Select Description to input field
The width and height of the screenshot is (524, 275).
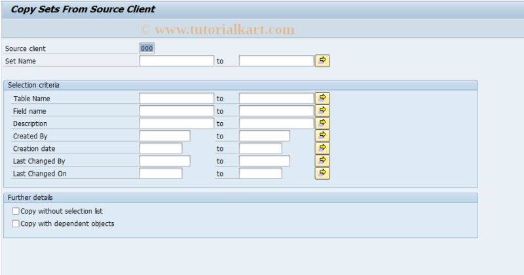(276, 123)
